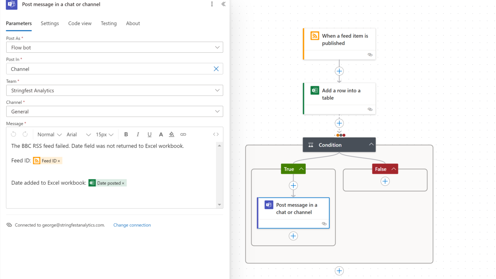Collapse the action details panel
Image resolution: width=496 pixels, height=279 pixels.
click(223, 4)
